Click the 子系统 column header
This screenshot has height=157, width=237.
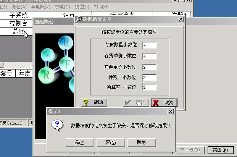[x=23, y=15]
